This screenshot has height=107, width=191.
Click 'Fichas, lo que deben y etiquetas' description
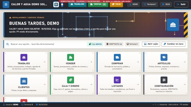(24, 90)
